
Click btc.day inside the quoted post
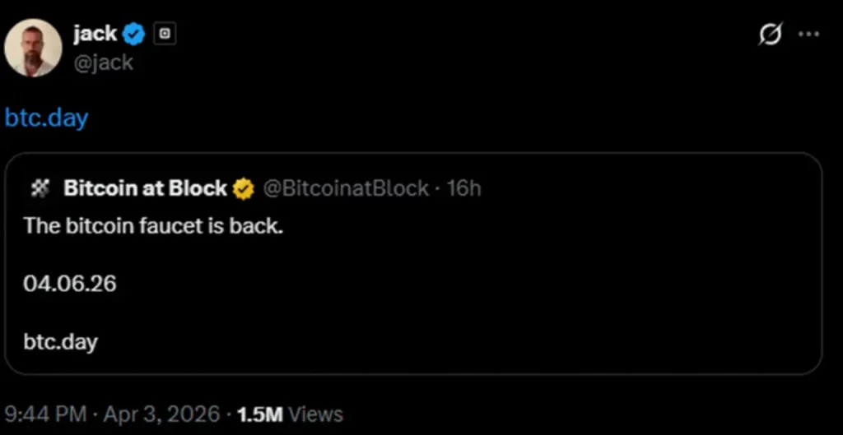pyautogui.click(x=60, y=341)
